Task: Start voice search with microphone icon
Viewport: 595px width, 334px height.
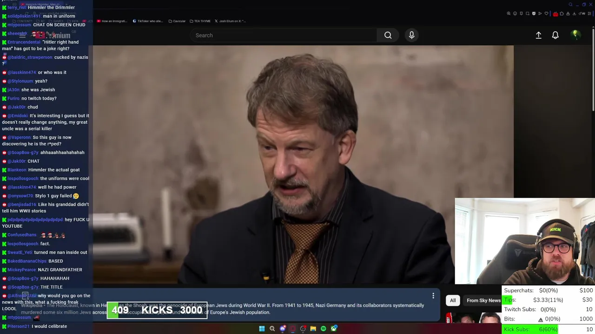Action: [x=411, y=35]
